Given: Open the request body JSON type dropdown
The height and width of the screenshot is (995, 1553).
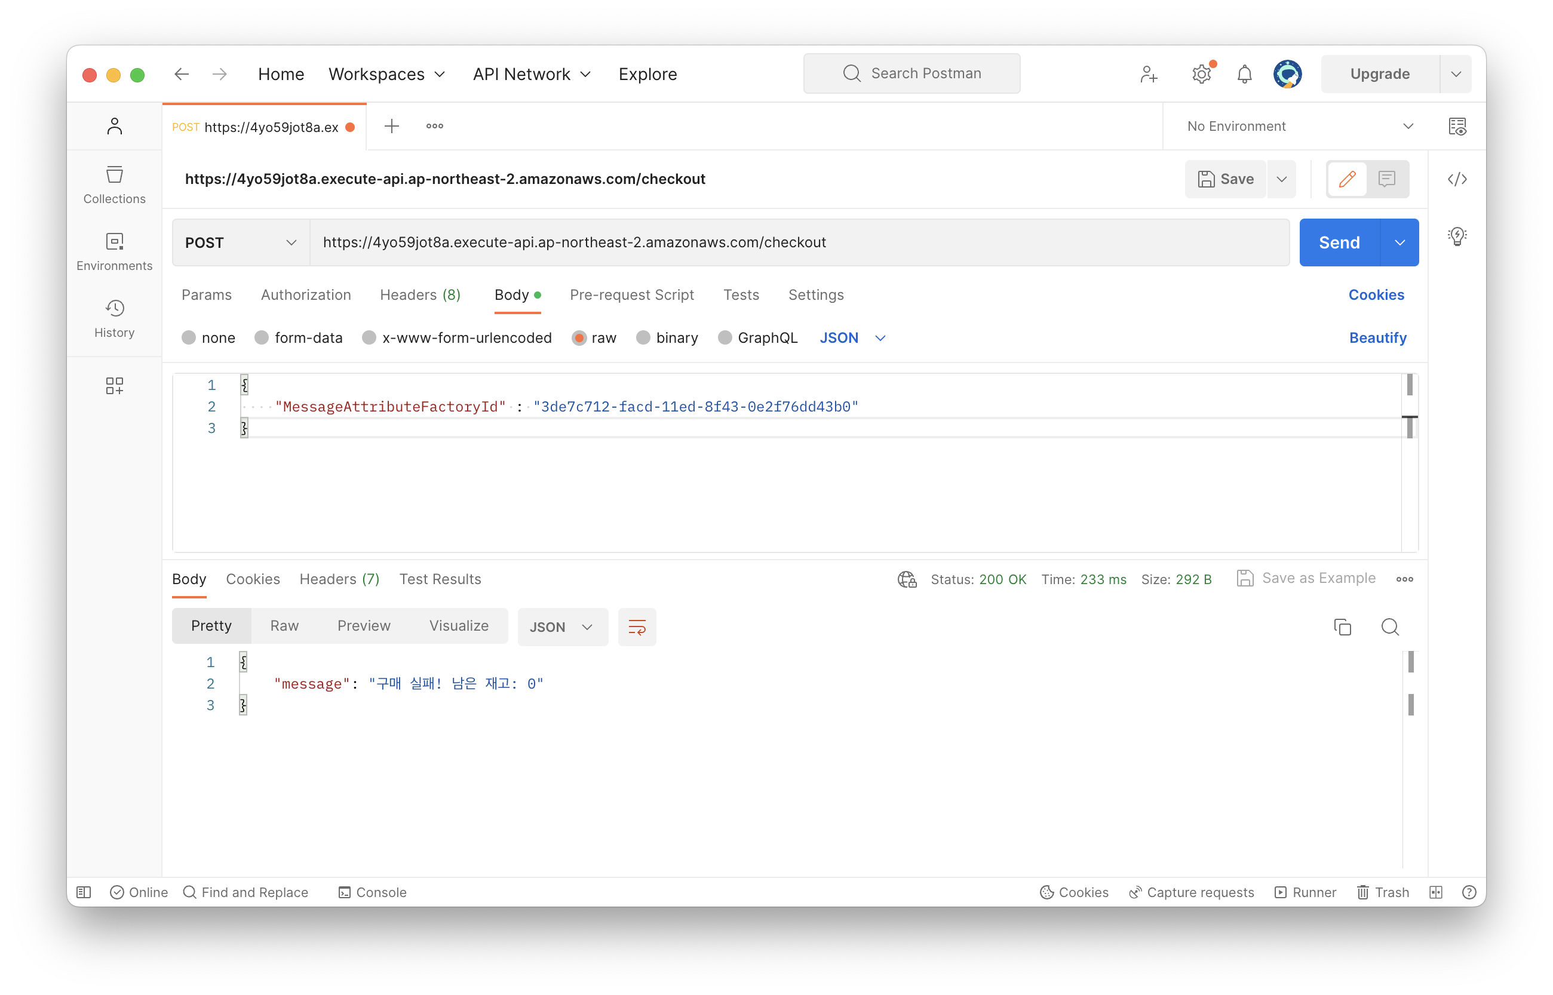Looking at the screenshot, I should [x=853, y=338].
